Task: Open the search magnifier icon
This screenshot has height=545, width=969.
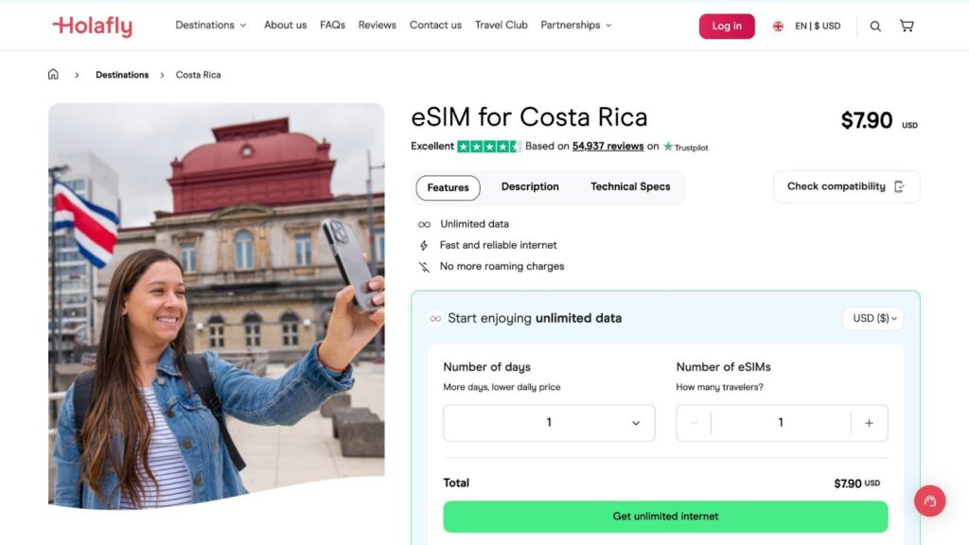Action: (x=875, y=26)
